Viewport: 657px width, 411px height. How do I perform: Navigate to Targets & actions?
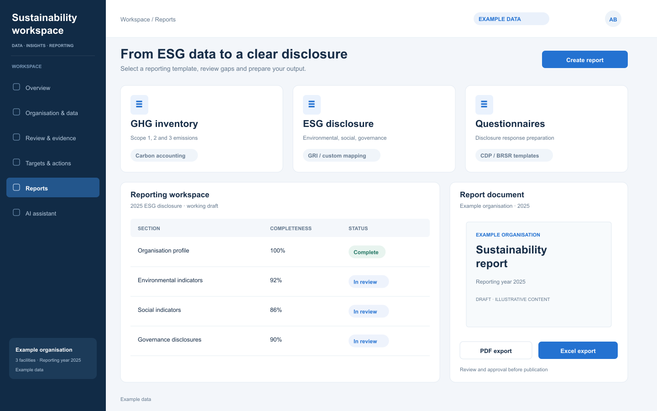point(53,163)
